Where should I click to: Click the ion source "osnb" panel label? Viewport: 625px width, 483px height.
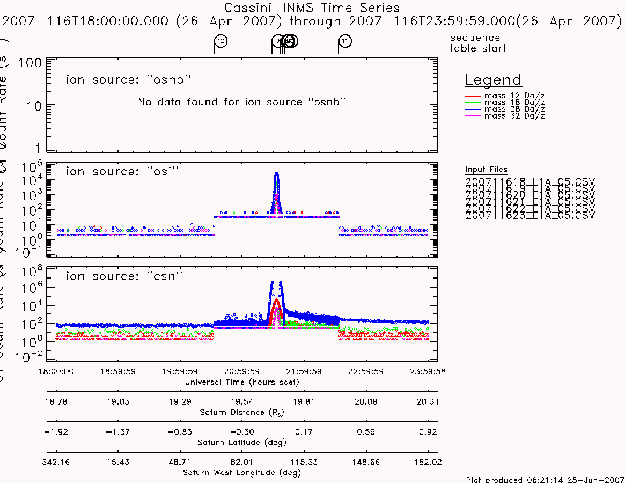128,80
